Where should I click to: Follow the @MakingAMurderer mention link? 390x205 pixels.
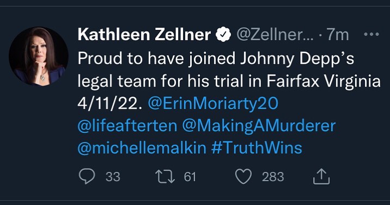pyautogui.click(x=259, y=126)
